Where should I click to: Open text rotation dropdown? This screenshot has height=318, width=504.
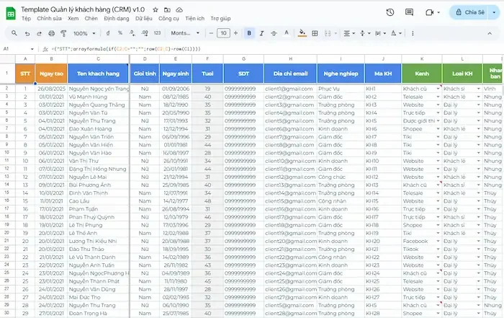pos(396,33)
